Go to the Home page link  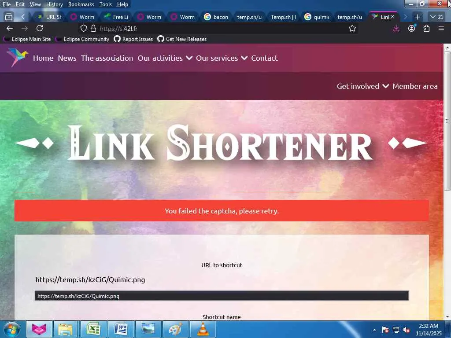(x=43, y=58)
